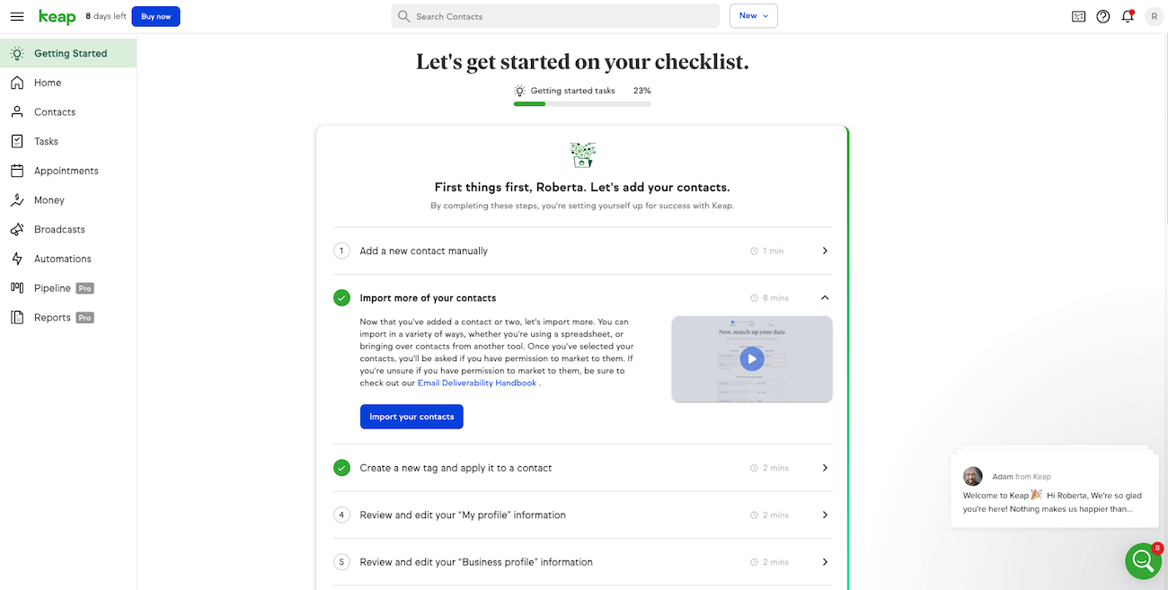The width and height of the screenshot is (1168, 590).
Task: Click the help question mark icon
Action: coord(1103,16)
